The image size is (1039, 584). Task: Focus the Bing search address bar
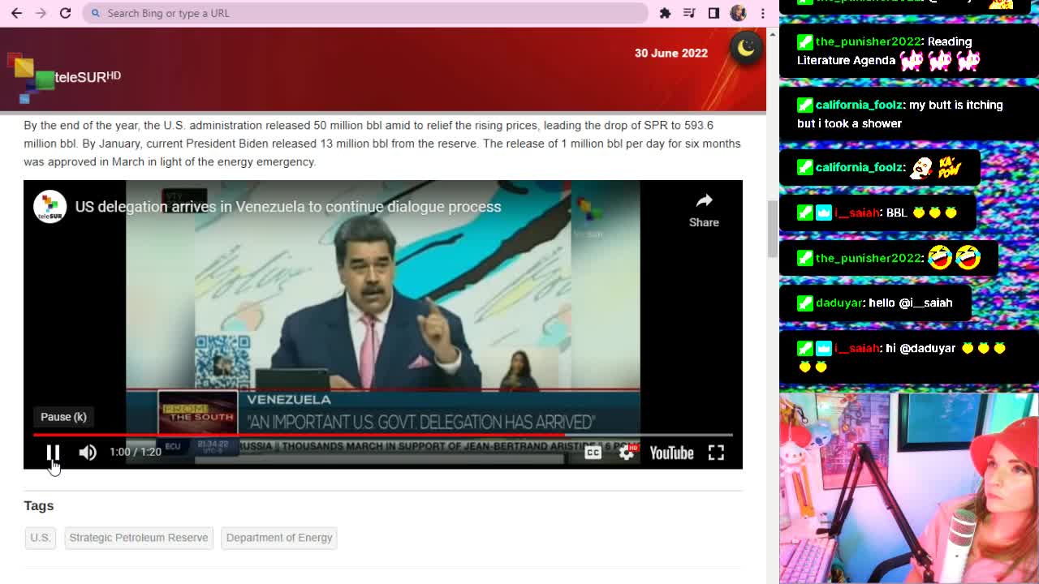coord(365,13)
